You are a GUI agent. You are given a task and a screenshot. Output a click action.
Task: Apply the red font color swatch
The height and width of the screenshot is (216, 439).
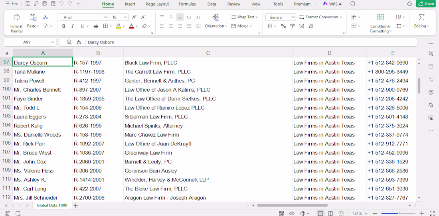(131, 26)
